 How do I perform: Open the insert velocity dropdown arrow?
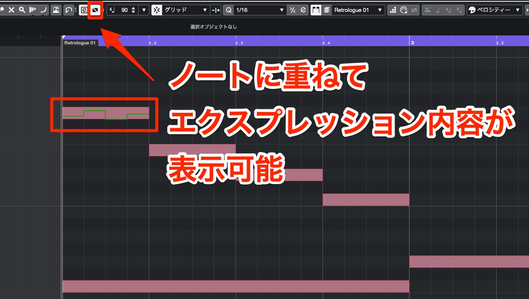(144, 10)
